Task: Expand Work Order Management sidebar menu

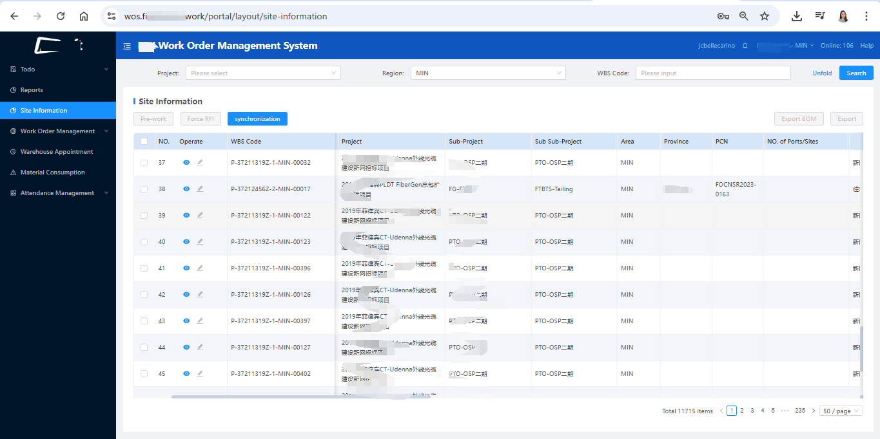Action: click(58, 131)
